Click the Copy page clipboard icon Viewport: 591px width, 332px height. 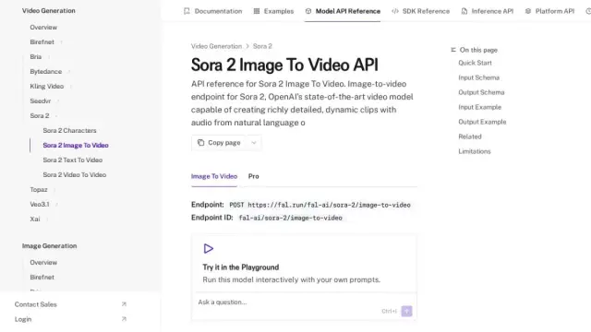(x=201, y=143)
